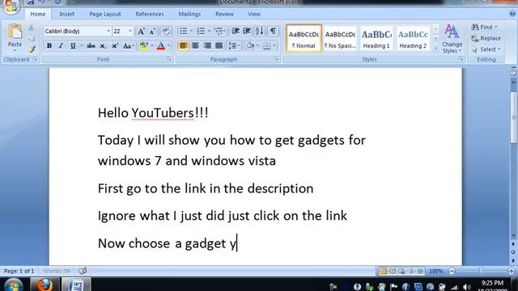Open the Change Case menu
The height and width of the screenshot is (291, 518).
(x=128, y=46)
